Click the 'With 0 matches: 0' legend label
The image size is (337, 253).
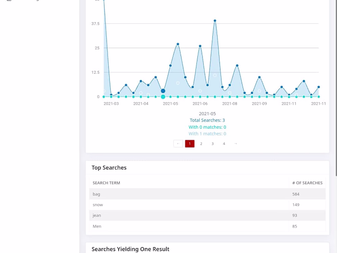[x=207, y=127]
